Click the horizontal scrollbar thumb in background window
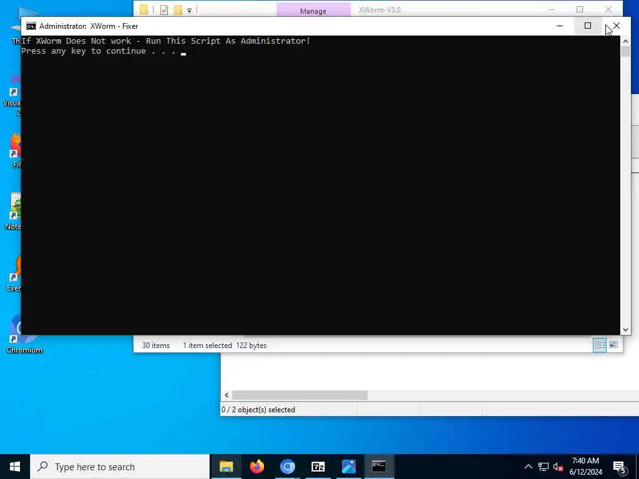 pos(300,395)
